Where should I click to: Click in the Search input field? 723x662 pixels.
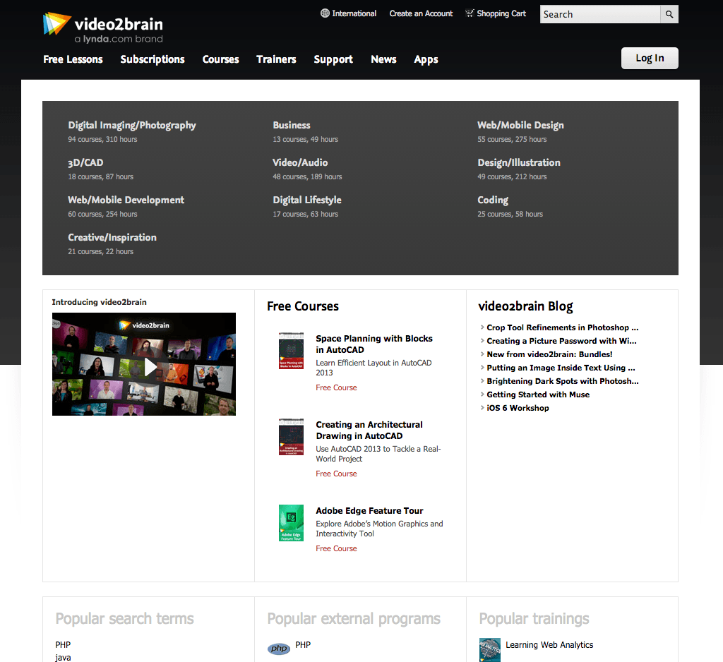(x=600, y=14)
